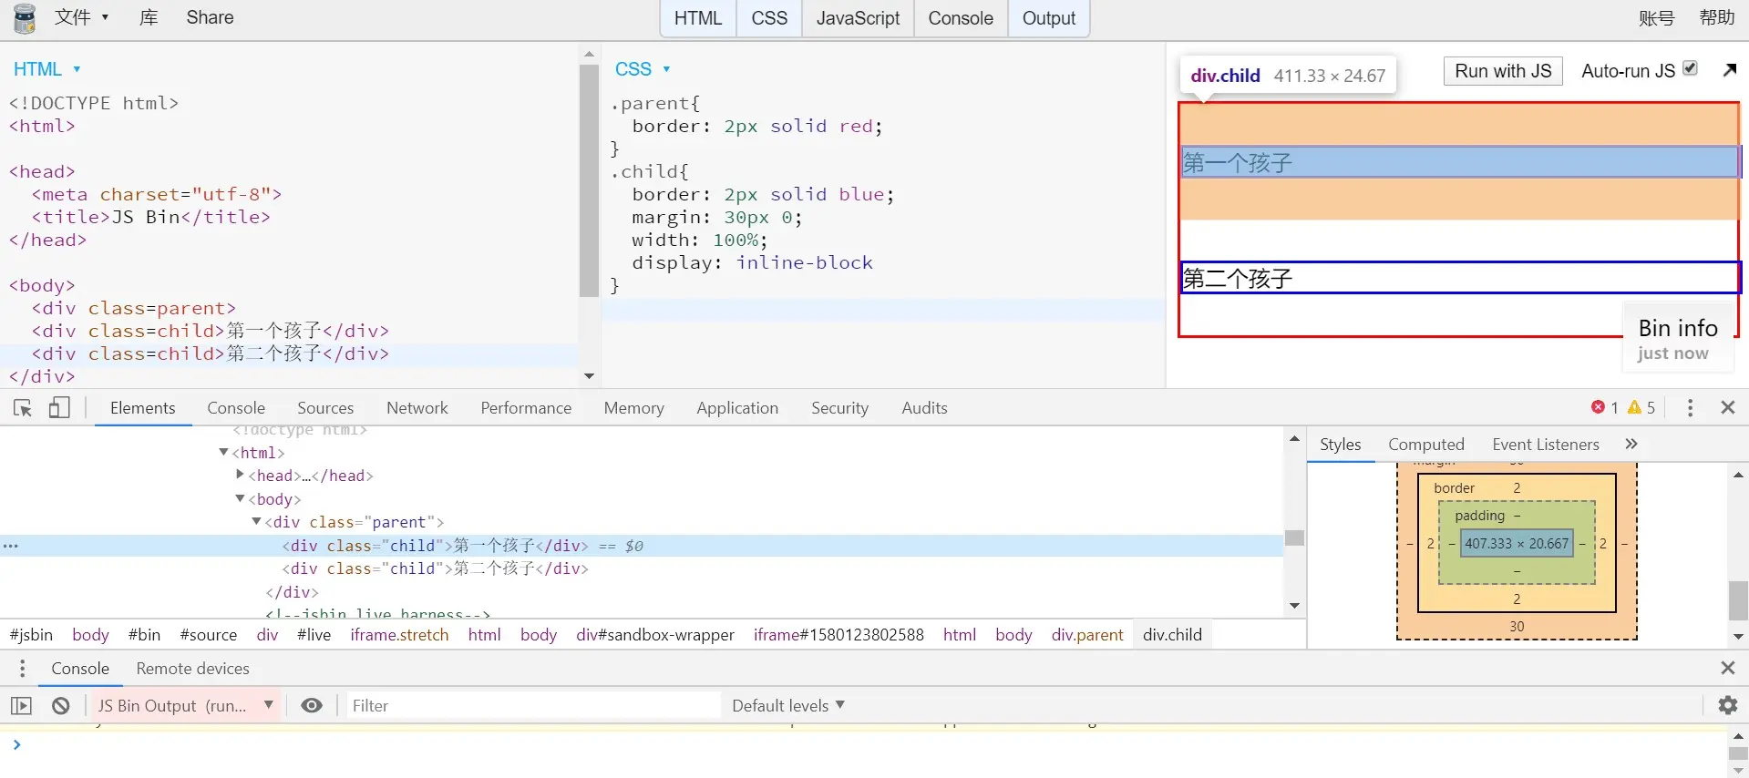Open the HTML panel language dropdown
This screenshot has height=778, width=1749.
tap(47, 69)
